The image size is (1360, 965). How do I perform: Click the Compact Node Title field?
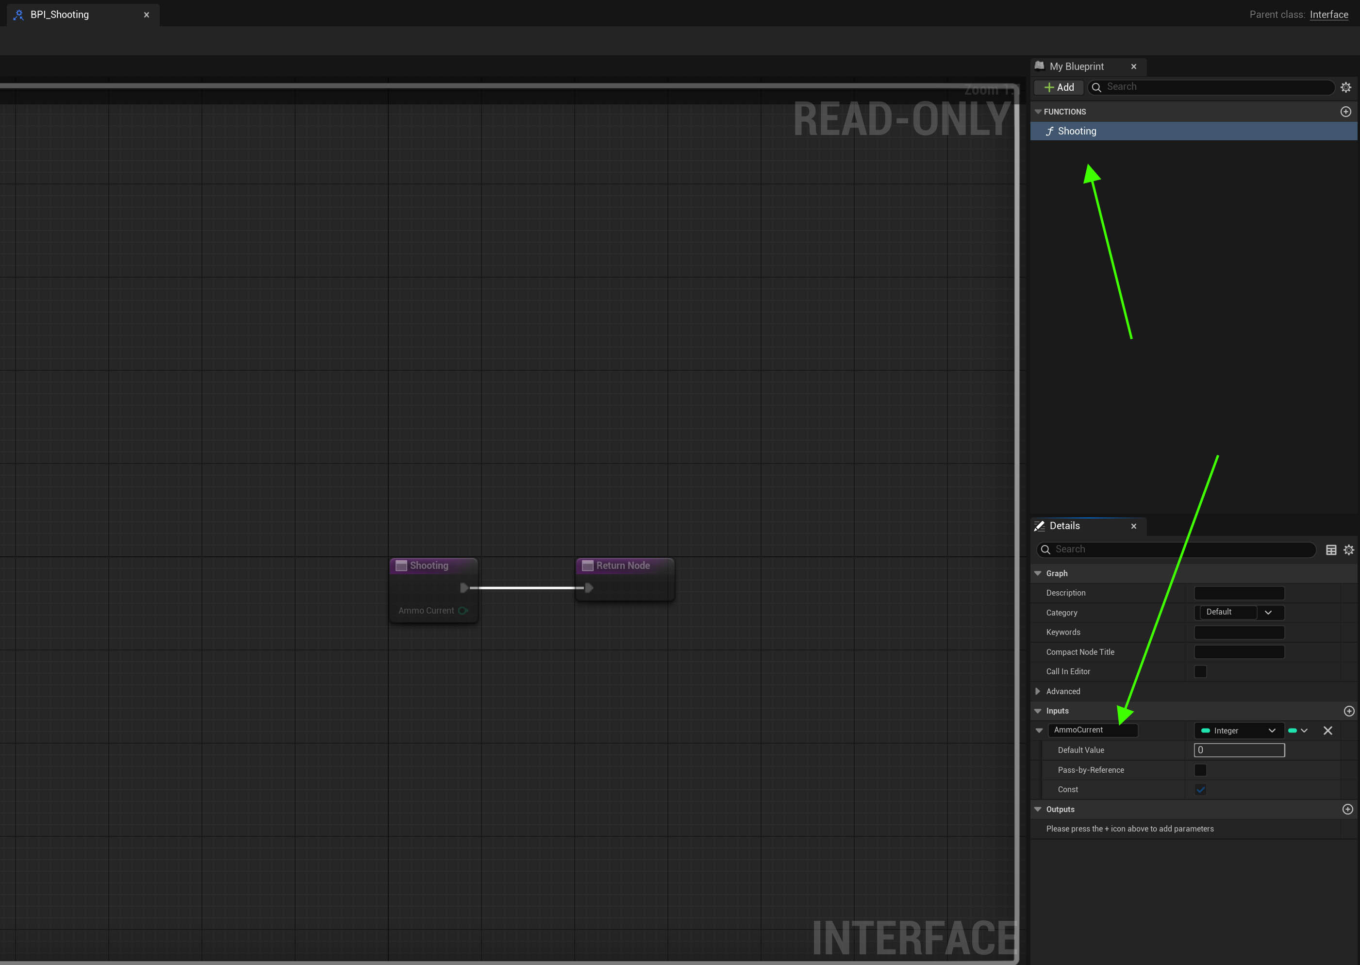(x=1239, y=652)
